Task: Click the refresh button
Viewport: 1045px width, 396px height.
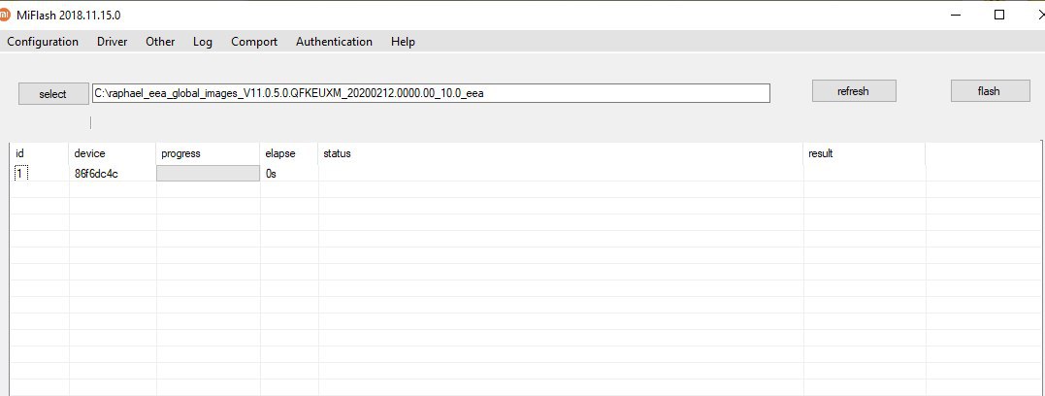Action: point(853,91)
